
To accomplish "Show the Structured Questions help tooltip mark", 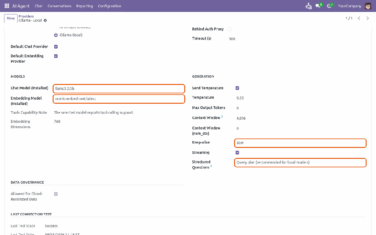I will [211, 166].
